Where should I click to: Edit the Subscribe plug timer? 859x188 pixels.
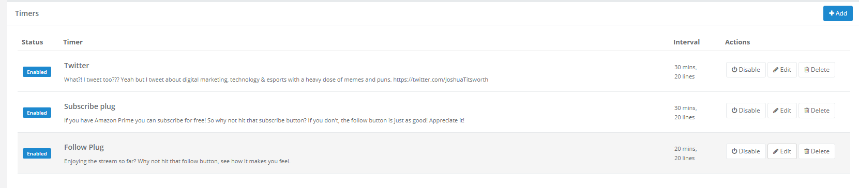(782, 111)
